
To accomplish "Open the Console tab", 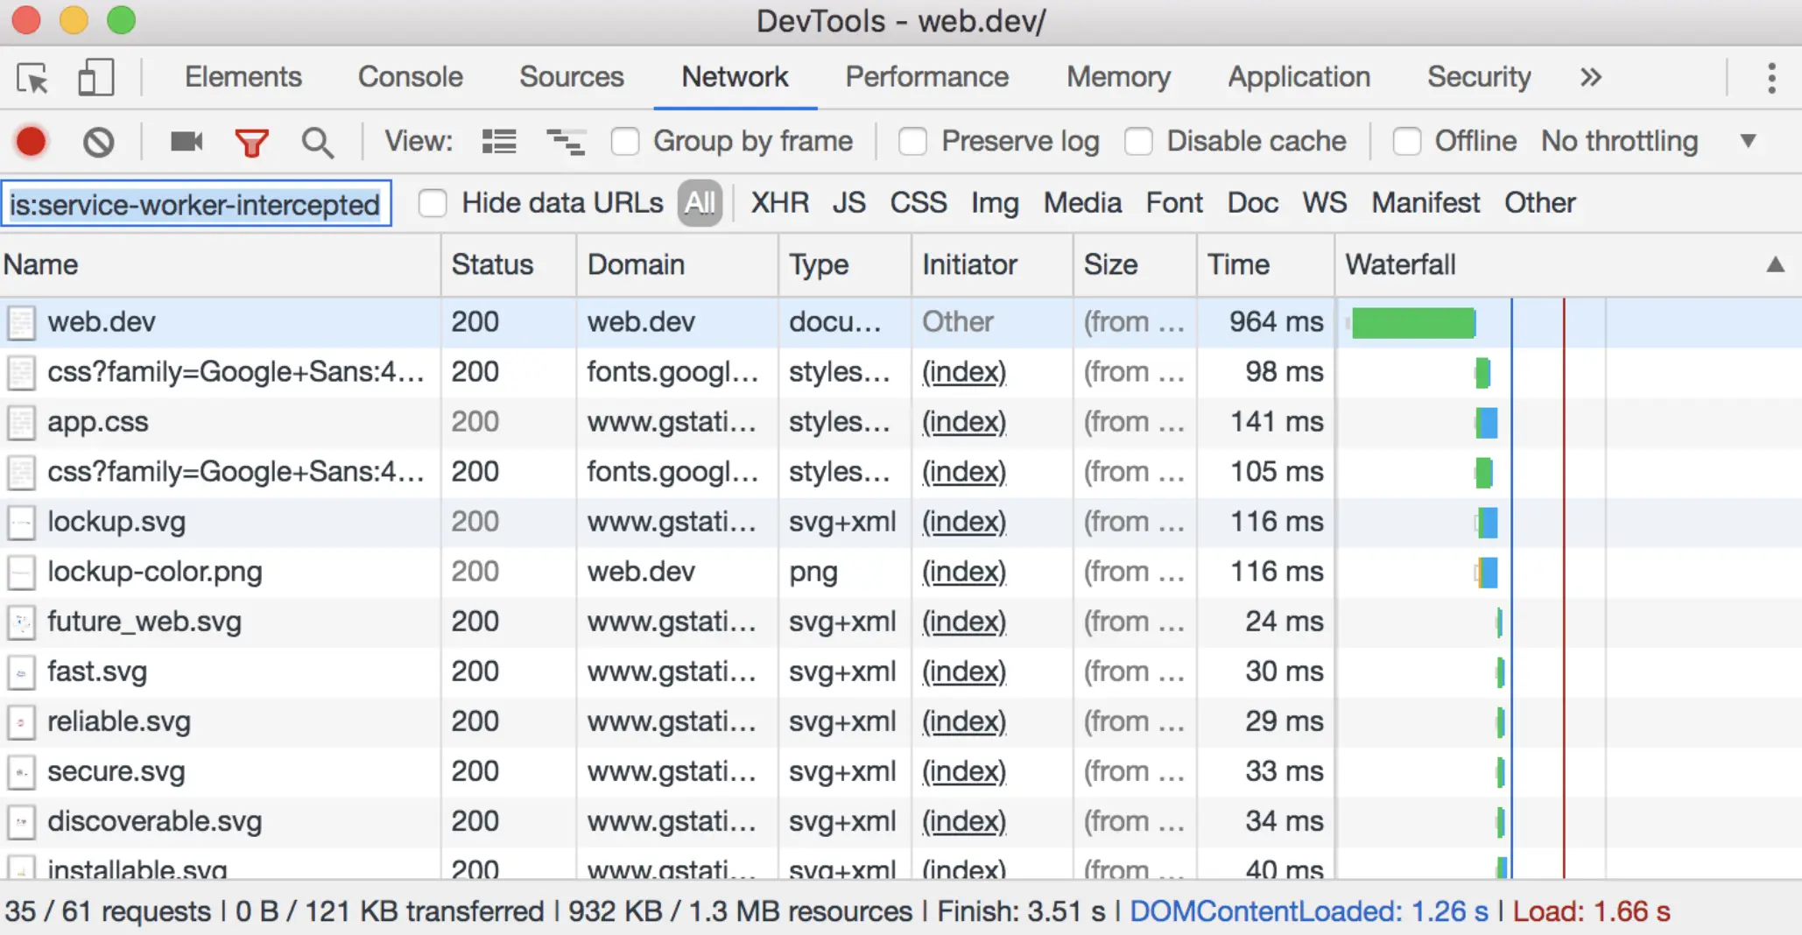I will pyautogui.click(x=411, y=77).
